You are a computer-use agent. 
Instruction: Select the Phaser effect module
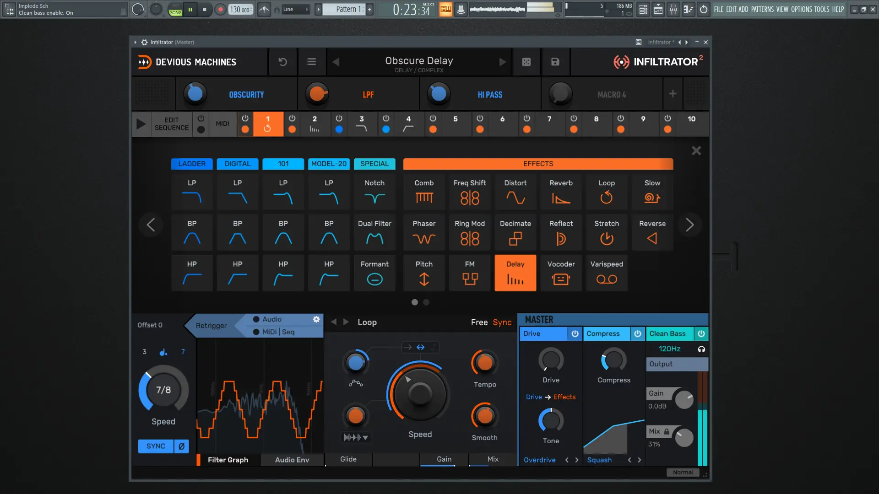[x=424, y=232]
